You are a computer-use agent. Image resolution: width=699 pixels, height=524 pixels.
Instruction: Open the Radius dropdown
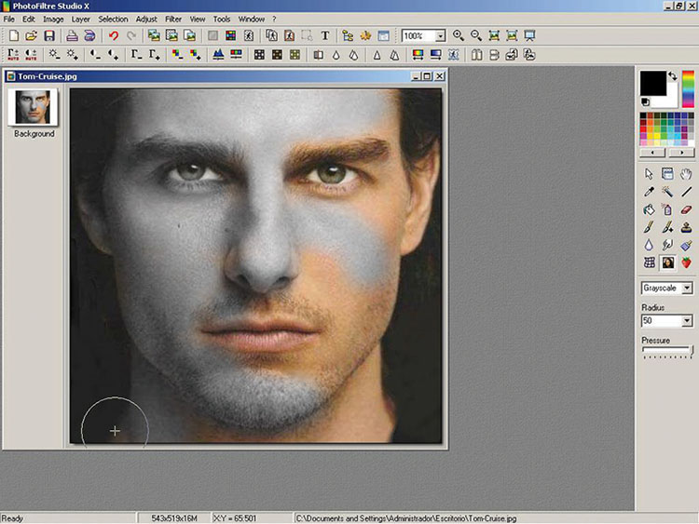point(687,320)
